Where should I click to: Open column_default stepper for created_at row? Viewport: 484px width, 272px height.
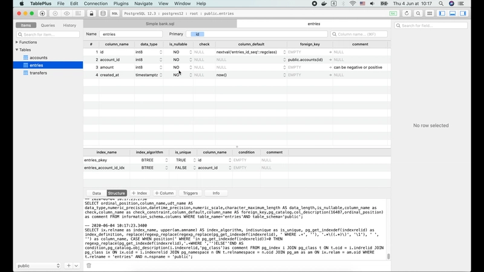tap(284, 75)
